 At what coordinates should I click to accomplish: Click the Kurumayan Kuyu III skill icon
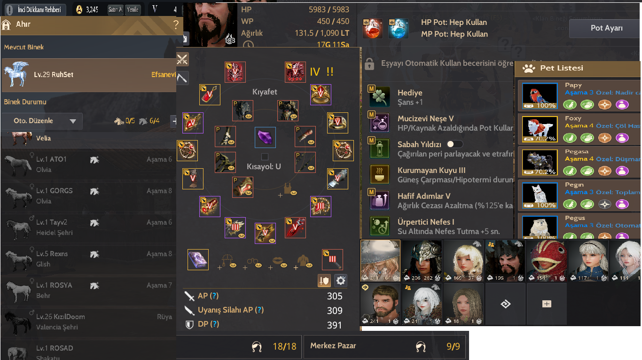380,174
